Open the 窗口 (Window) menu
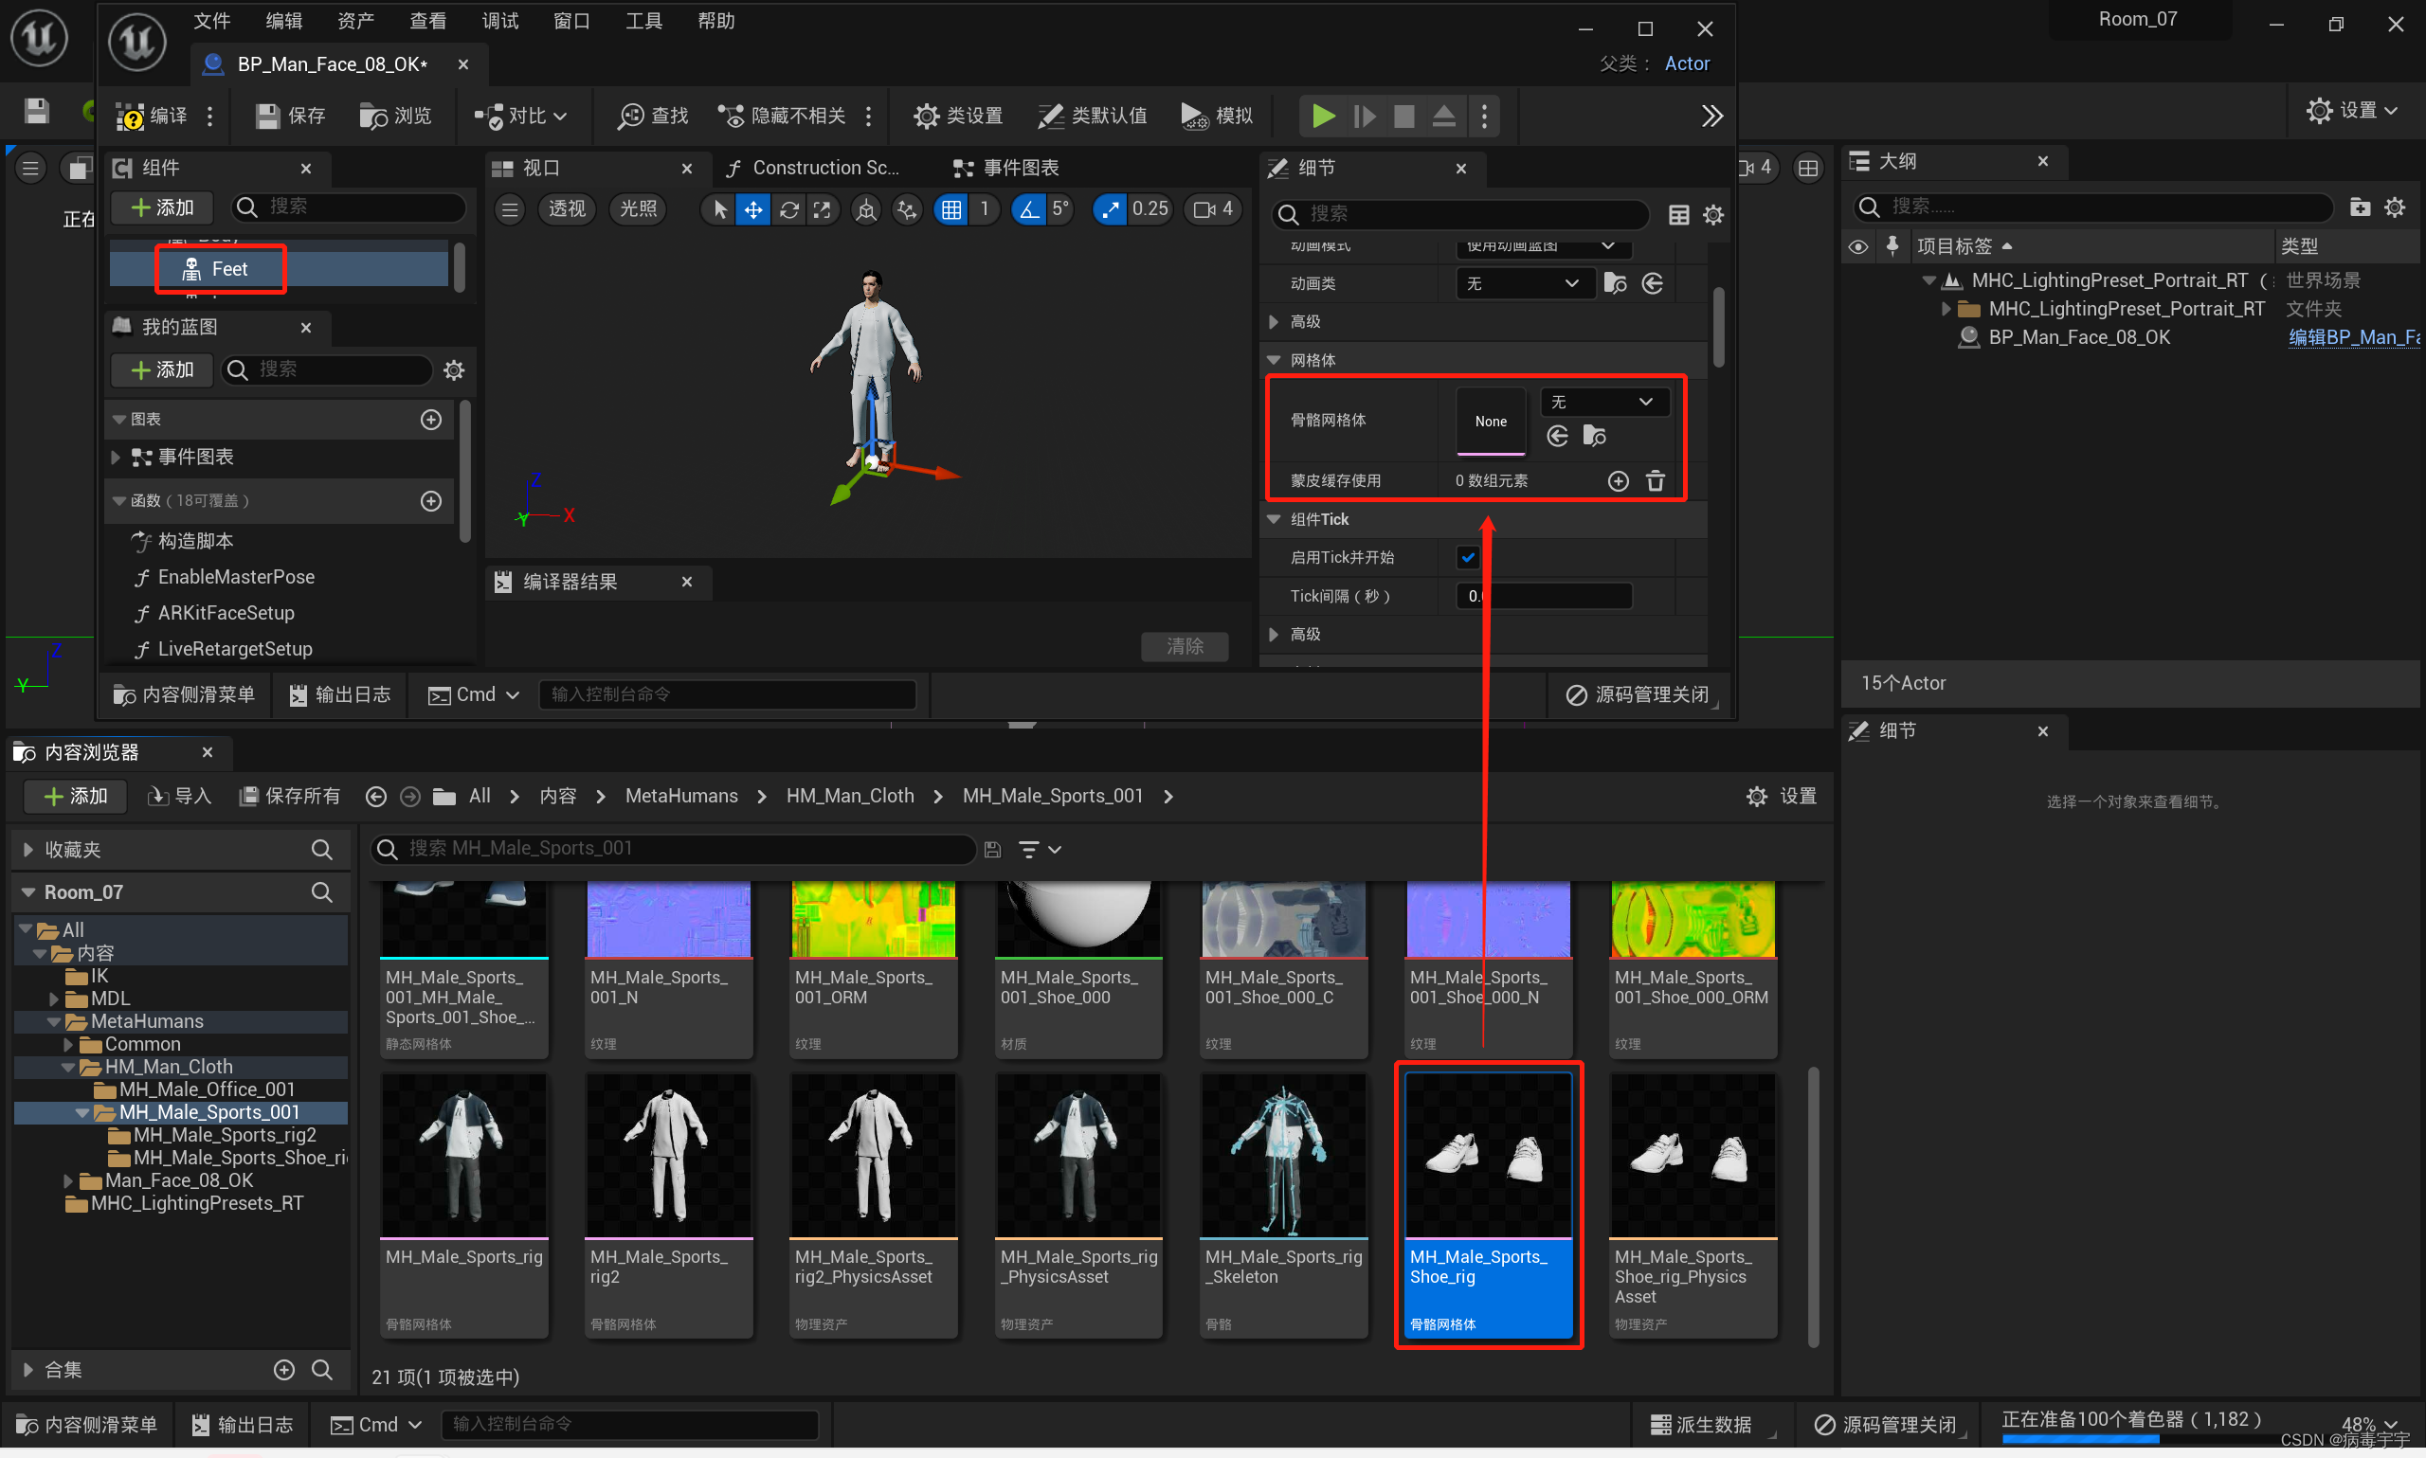 click(570, 21)
